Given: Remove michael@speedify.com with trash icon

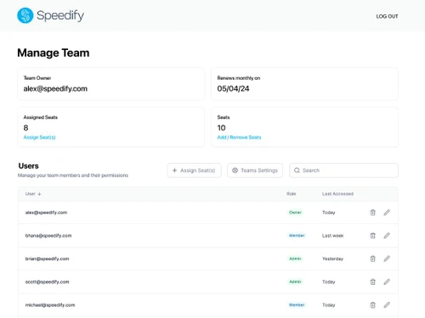Looking at the screenshot, I should 372,305.
